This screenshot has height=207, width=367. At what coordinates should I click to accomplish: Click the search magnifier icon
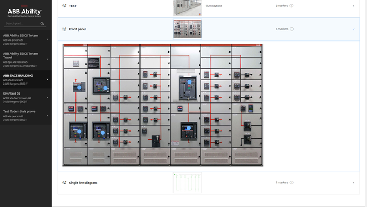42,24
